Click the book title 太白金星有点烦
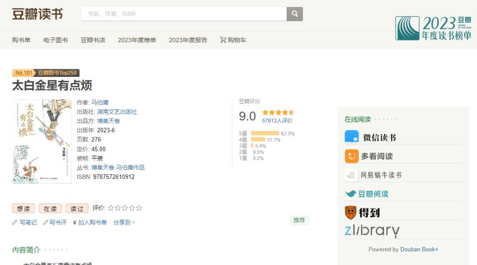 pos(52,86)
